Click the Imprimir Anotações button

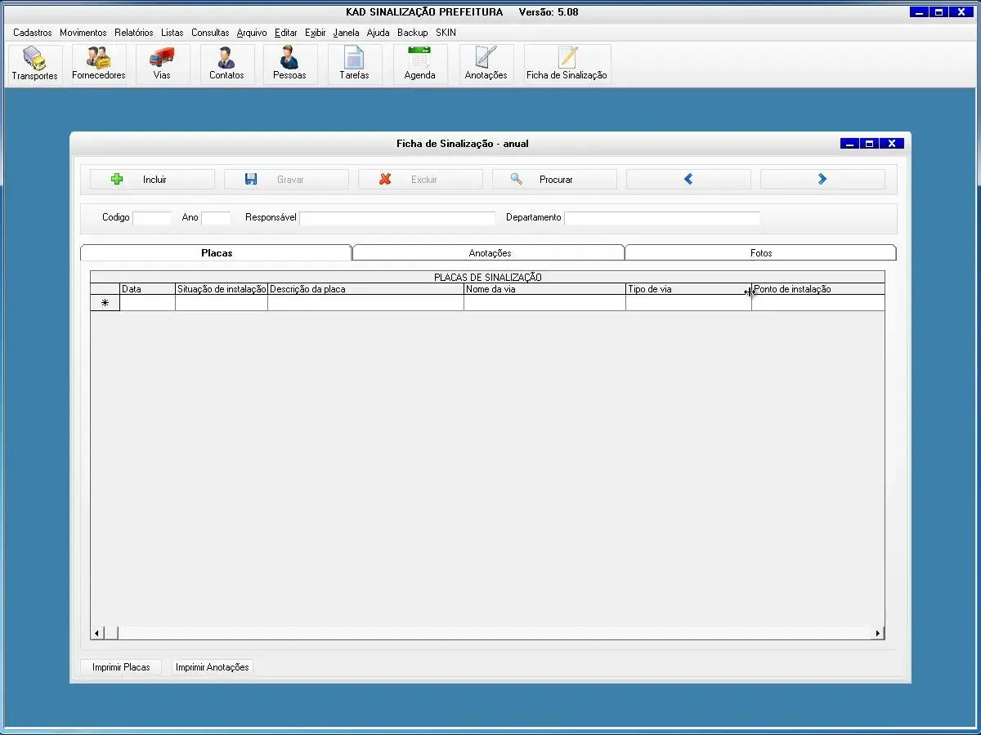(212, 667)
